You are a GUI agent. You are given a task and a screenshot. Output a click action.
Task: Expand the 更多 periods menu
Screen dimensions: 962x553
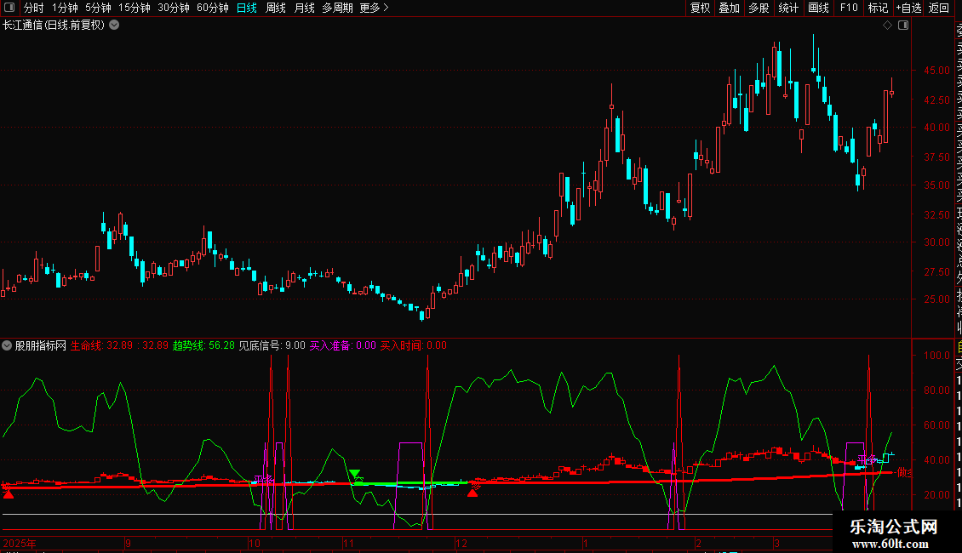tap(375, 8)
